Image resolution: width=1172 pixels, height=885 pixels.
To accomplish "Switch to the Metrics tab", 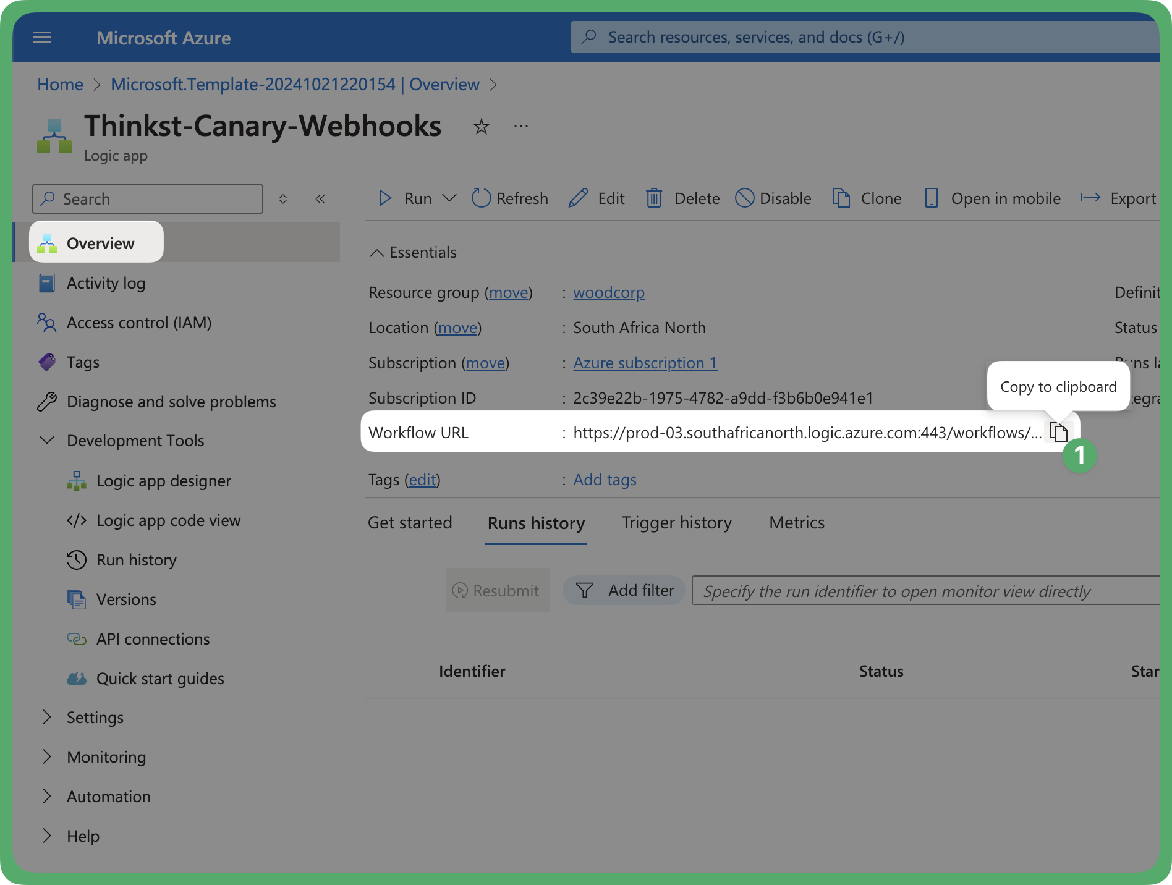I will [797, 523].
